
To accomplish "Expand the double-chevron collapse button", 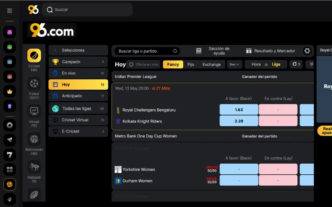I will 311,64.
